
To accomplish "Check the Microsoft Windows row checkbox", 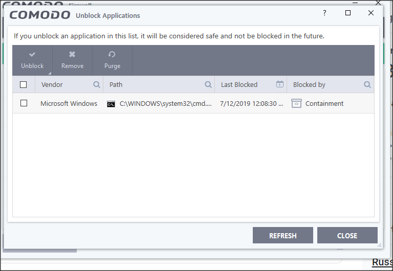I will (24, 103).
